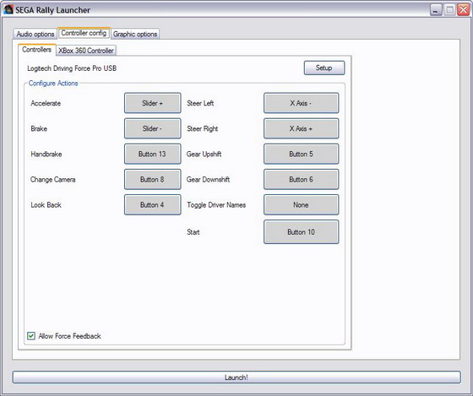473x396 pixels.
Task: Close the SEGA Rally Launcher window
Action: 464,10
